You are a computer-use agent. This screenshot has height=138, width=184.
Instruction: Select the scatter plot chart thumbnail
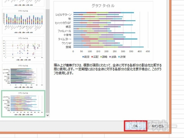[23, 49]
